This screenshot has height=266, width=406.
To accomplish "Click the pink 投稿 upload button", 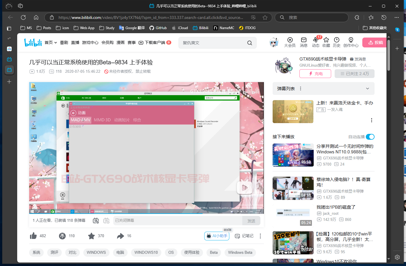I will (375, 42).
